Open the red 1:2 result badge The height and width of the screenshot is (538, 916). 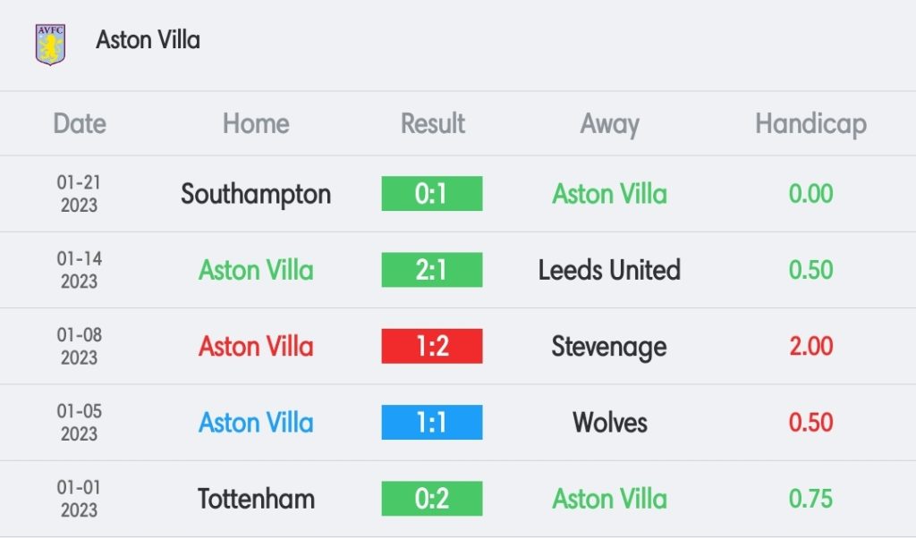pos(432,346)
